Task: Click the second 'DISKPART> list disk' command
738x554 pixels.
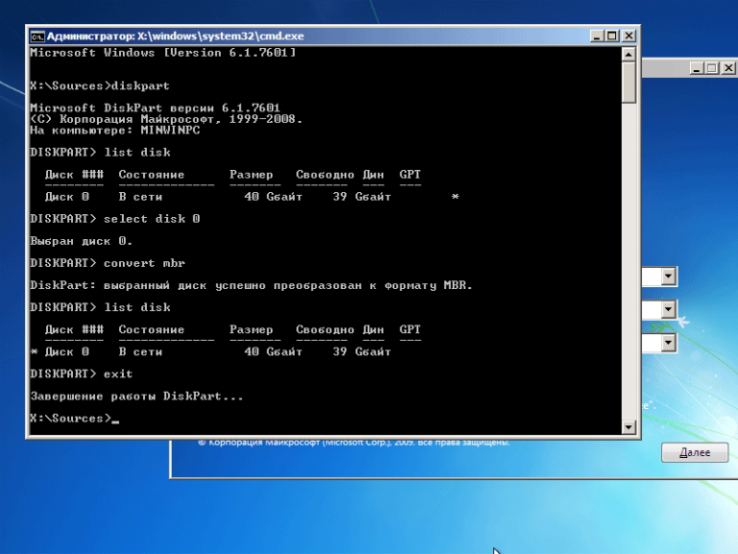Action: 100,307
